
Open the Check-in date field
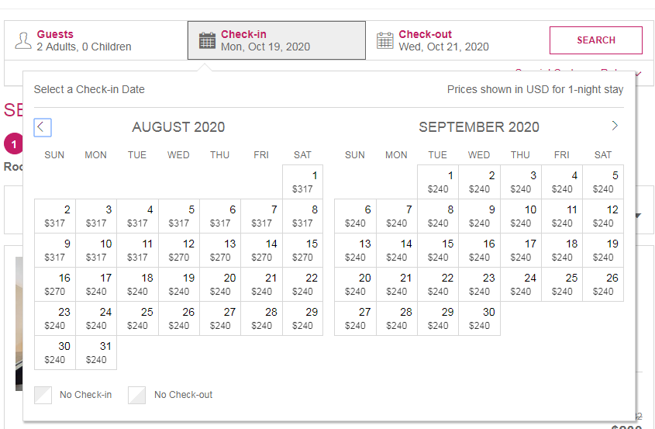tap(277, 40)
